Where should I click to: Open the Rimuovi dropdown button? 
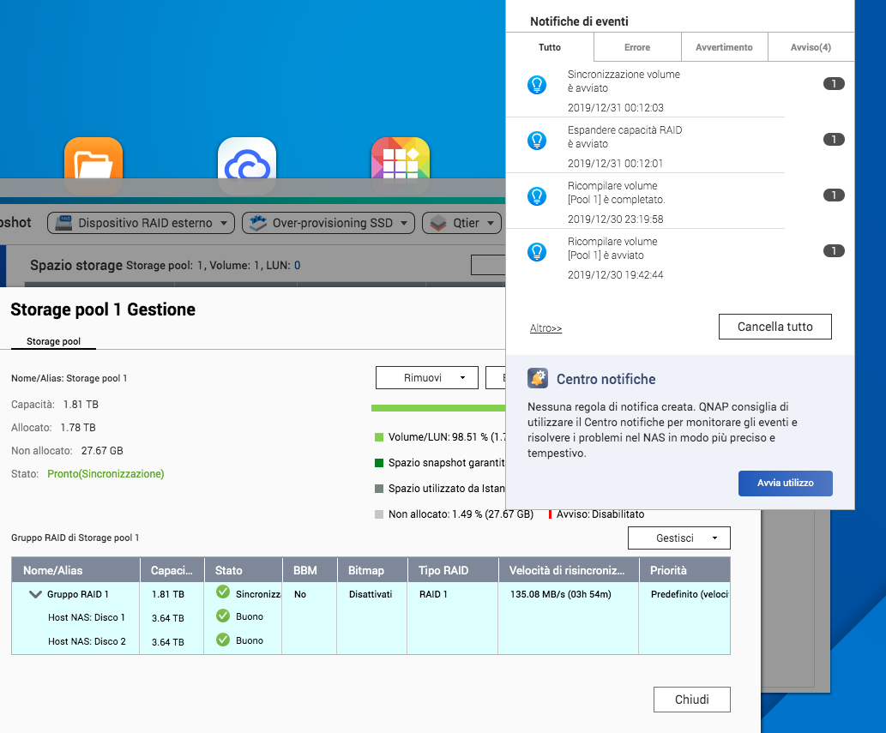coord(426,377)
